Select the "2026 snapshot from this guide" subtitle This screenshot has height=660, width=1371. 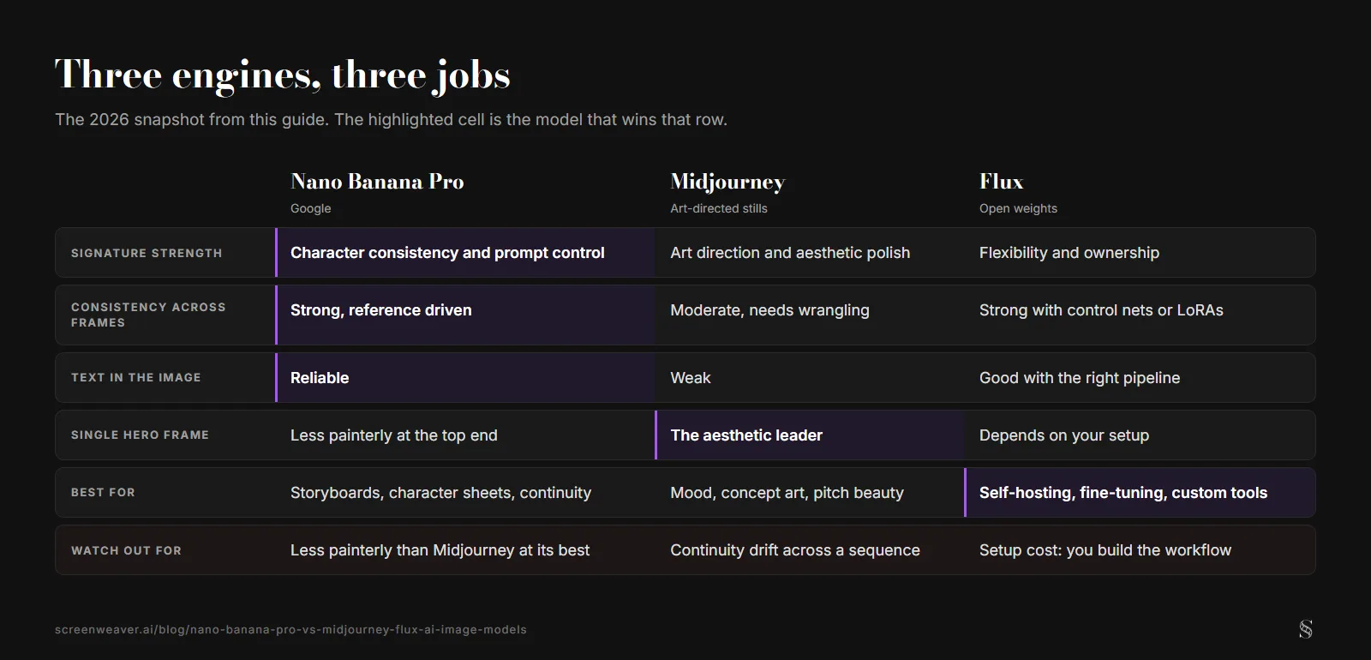(391, 119)
